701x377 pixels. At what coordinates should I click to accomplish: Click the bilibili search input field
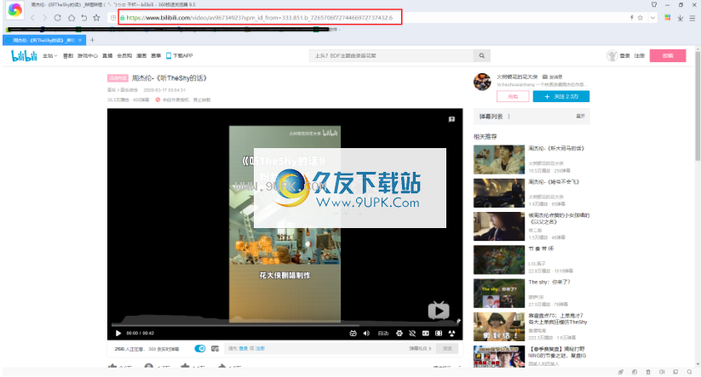pyautogui.click(x=391, y=56)
